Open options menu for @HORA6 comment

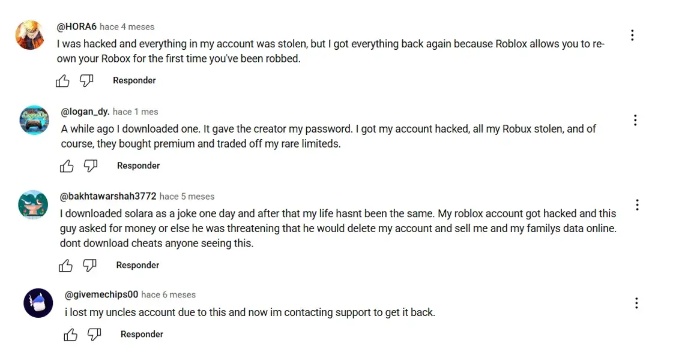pyautogui.click(x=632, y=35)
